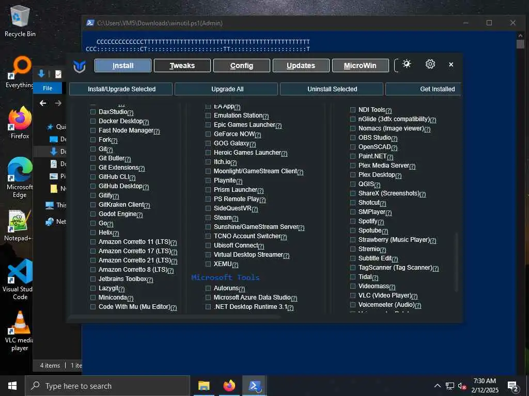Check the OBS Studio checkbox

[353, 138]
